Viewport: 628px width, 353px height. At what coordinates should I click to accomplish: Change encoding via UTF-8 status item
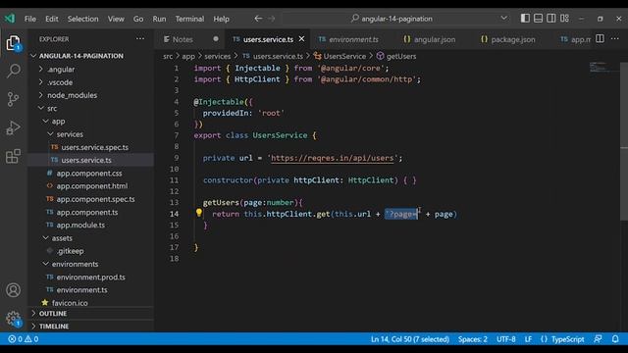pos(506,339)
